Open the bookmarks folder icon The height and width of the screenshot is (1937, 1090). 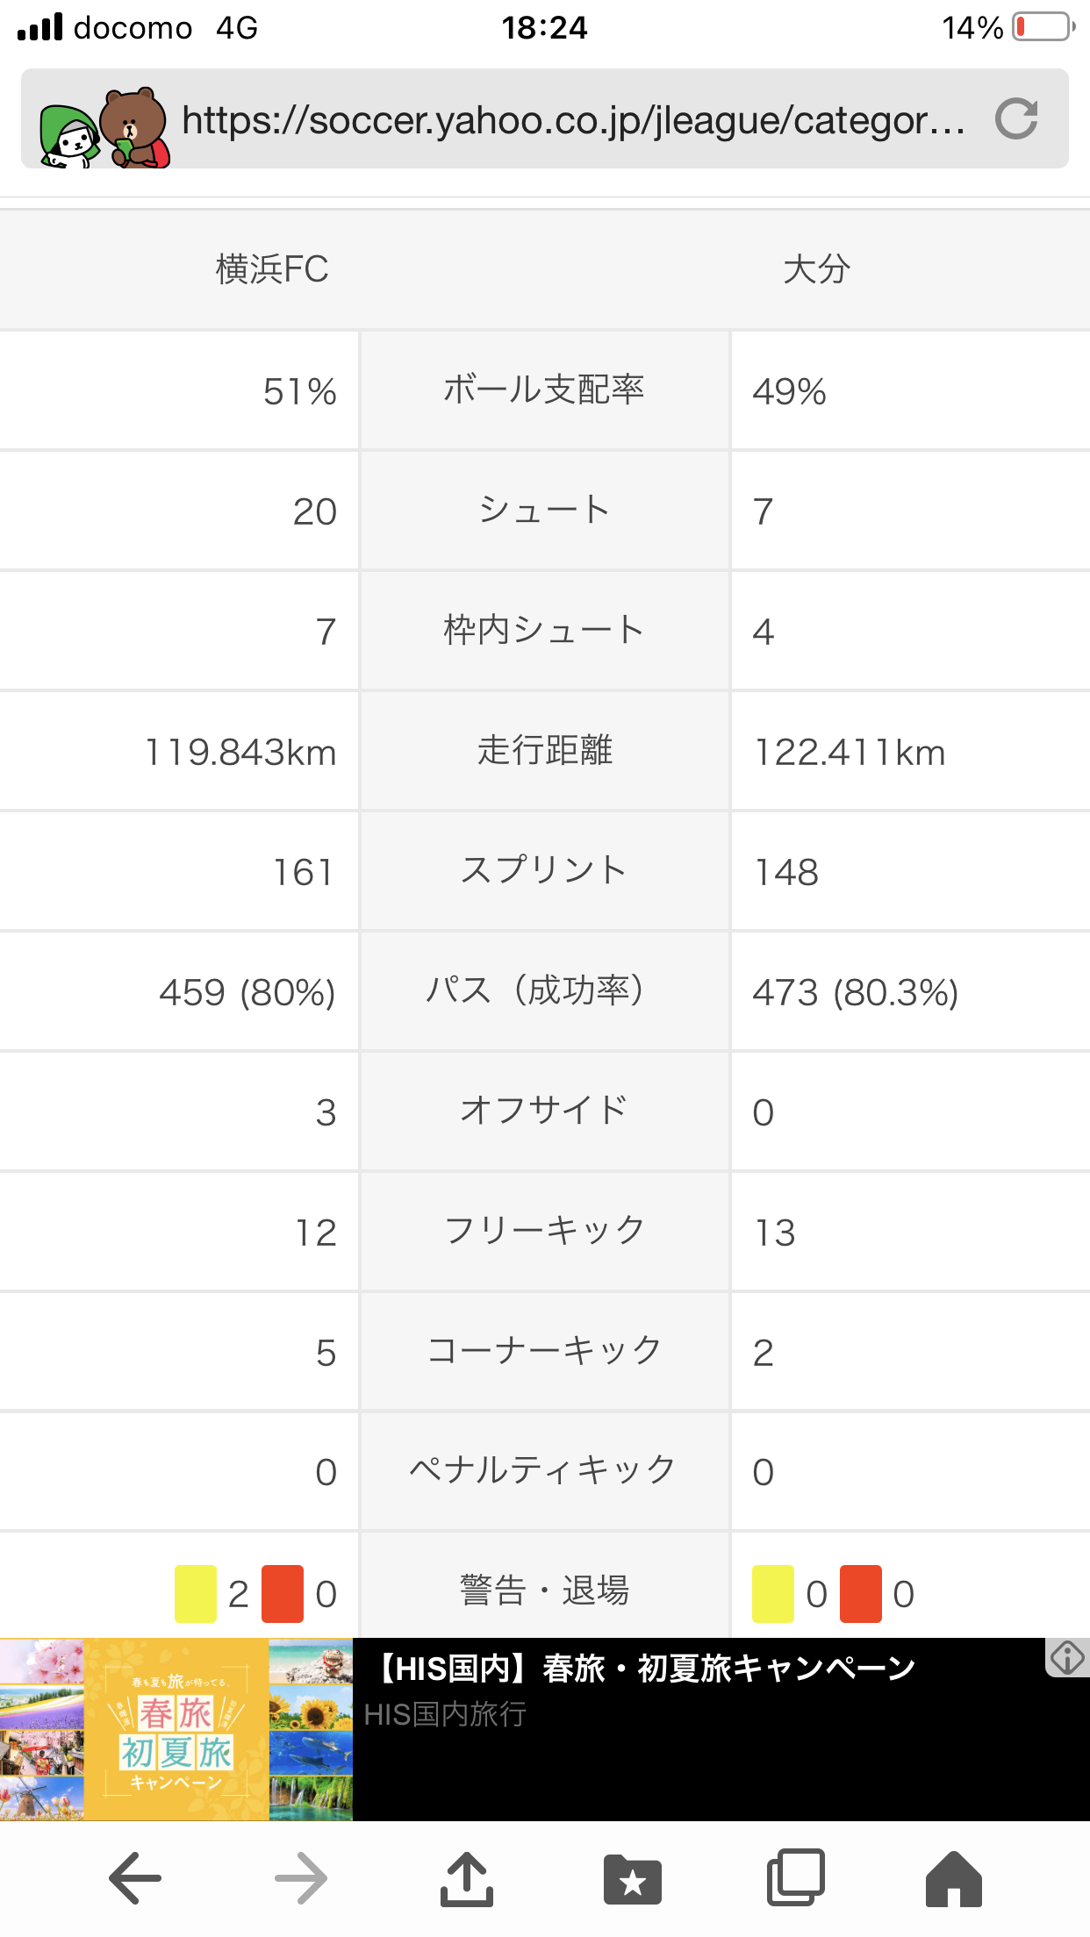click(x=632, y=1878)
